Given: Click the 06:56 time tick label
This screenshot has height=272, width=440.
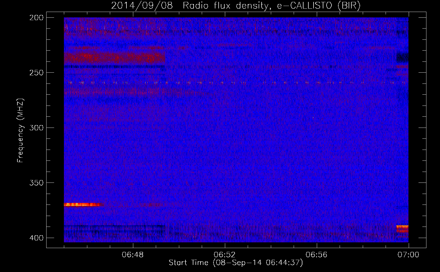Looking at the screenshot, I should pyautogui.click(x=317, y=255).
